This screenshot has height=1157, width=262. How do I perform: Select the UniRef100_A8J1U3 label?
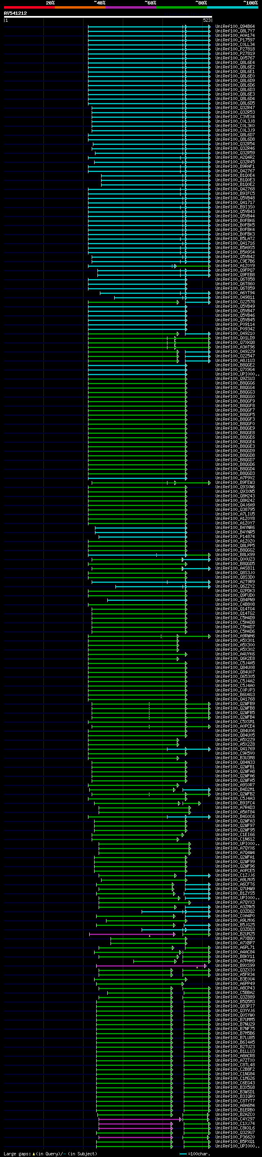(235, 361)
